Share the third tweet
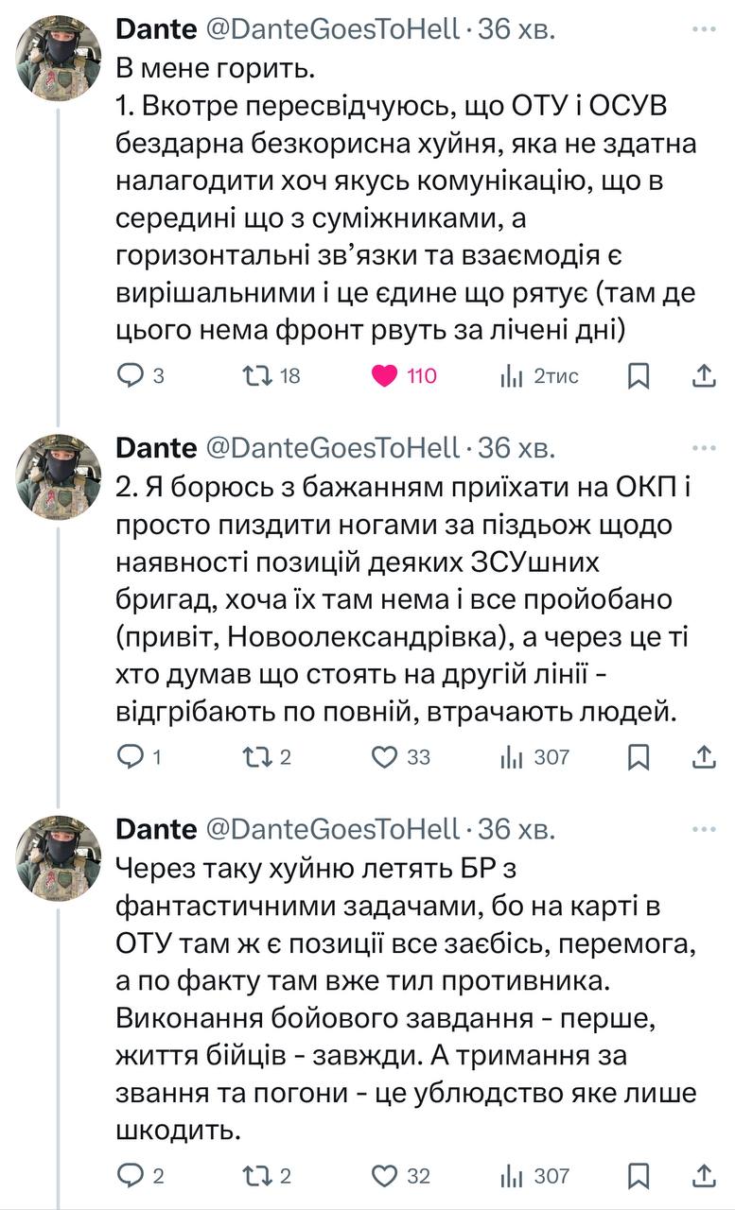Image resolution: width=735 pixels, height=1210 pixels. tap(703, 1175)
